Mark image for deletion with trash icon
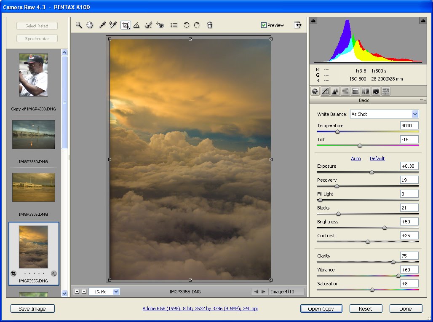This screenshot has height=322, width=433. click(210, 25)
